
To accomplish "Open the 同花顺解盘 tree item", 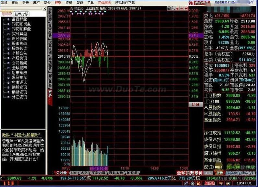I will [x=21, y=29].
